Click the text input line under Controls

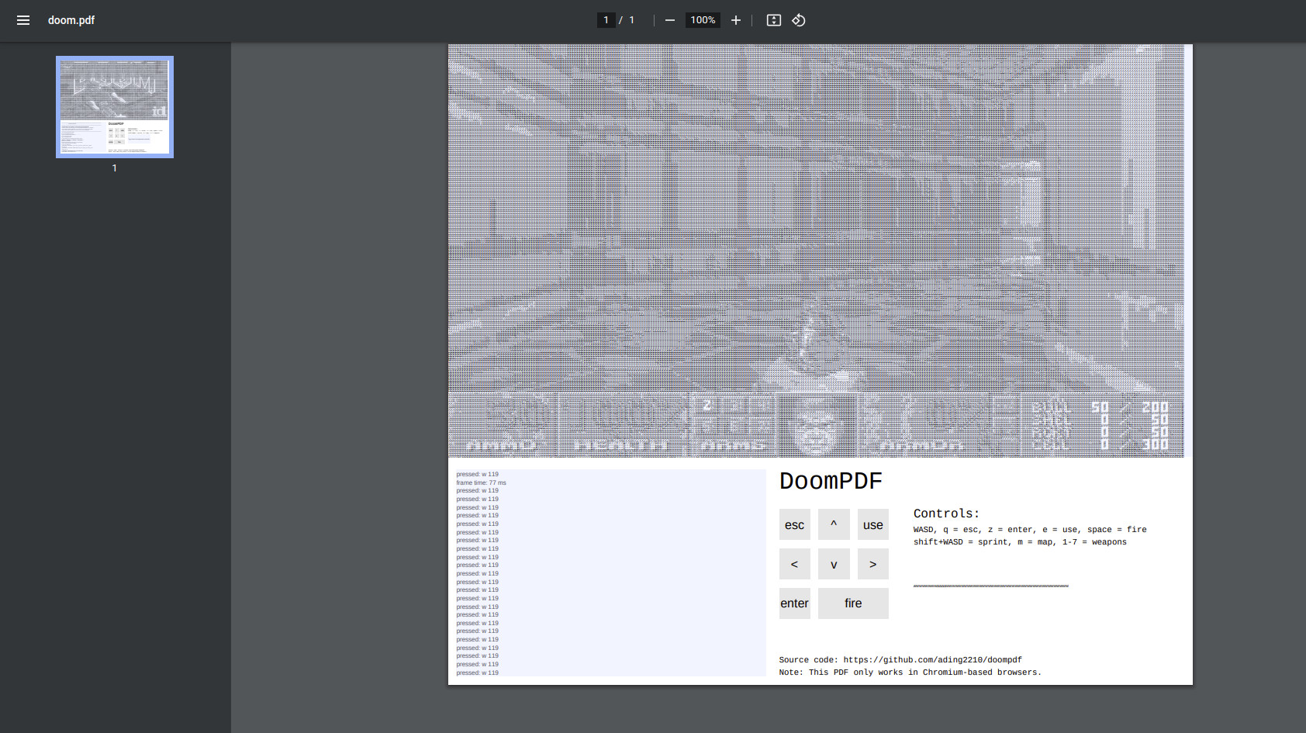point(990,586)
